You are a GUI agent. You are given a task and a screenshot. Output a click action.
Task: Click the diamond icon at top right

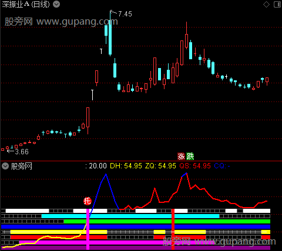pyautogui.click(x=266, y=4)
